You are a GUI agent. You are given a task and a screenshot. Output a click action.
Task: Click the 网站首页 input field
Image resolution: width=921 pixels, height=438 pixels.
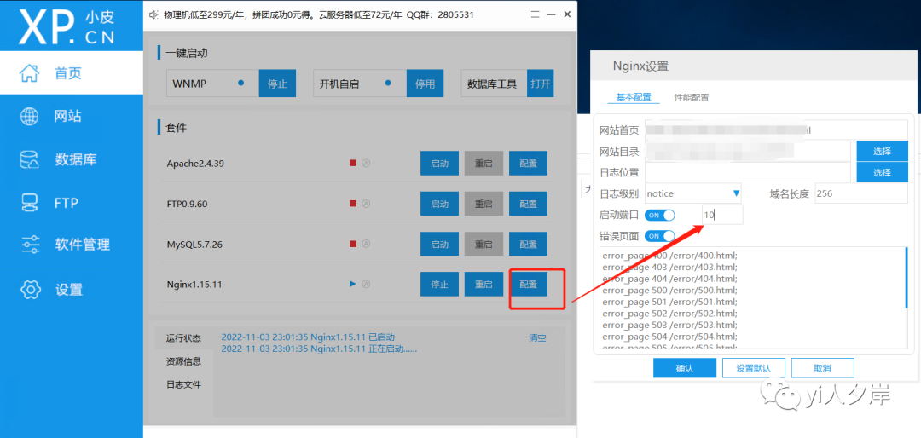[x=777, y=130]
